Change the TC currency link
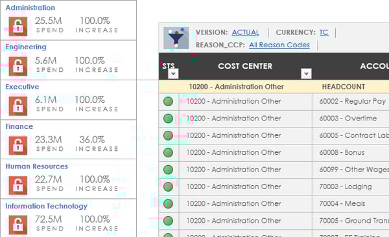The height and width of the screenshot is (237, 389). click(324, 32)
